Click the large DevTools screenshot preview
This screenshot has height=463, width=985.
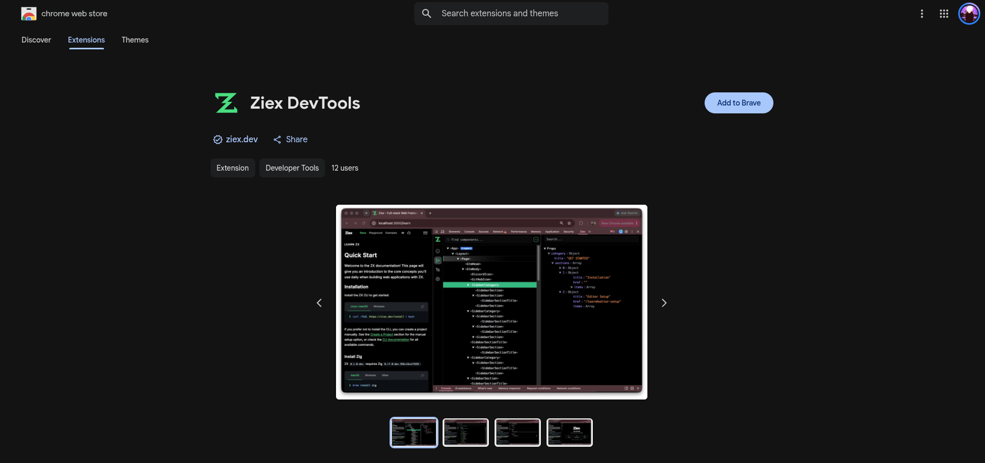[x=491, y=302]
